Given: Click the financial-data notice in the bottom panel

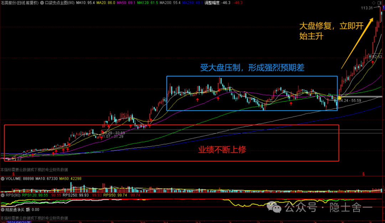Looking at the screenshot, I should [x=34, y=218].
